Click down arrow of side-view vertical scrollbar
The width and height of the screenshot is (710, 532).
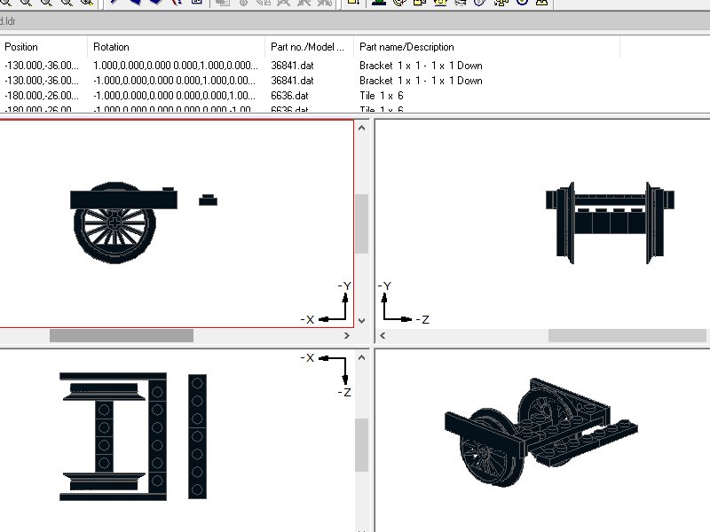(361, 321)
